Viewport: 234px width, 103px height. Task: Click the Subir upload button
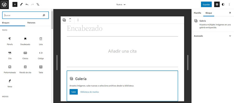(x=74, y=92)
